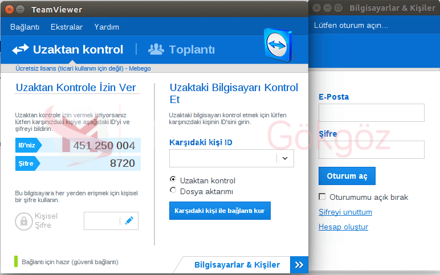Click the ID value 451 250 004

[x=104, y=146]
